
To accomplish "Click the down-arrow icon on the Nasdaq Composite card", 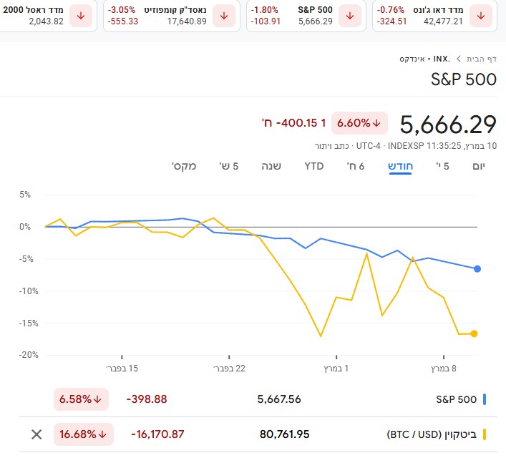I will pyautogui.click(x=225, y=15).
